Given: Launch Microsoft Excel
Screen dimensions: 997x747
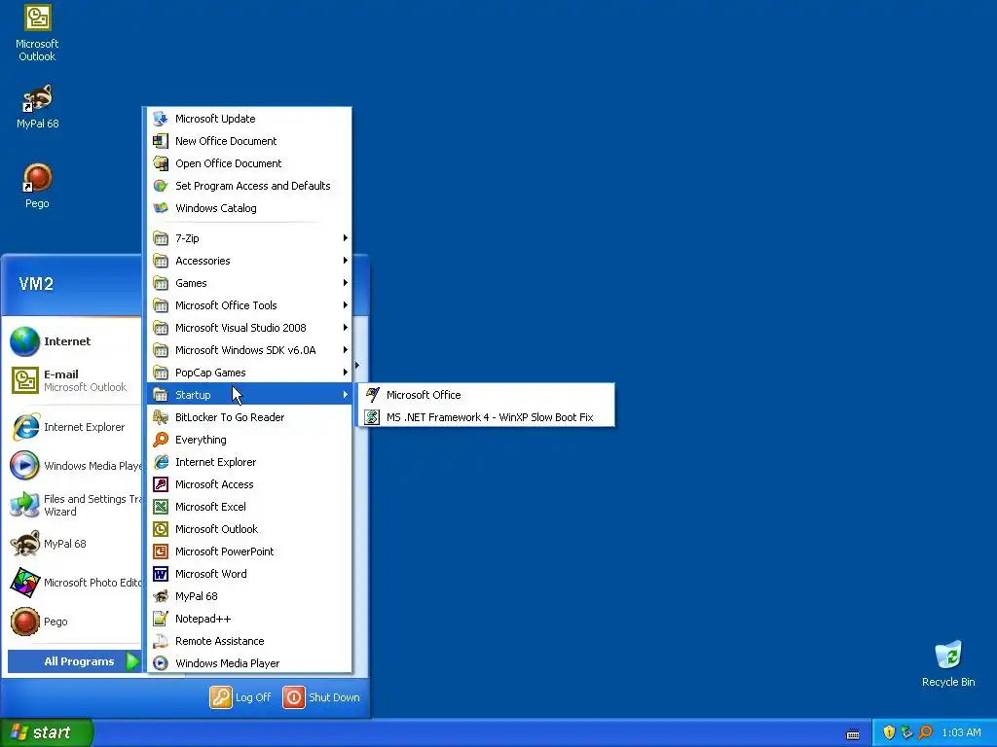Looking at the screenshot, I should click(x=249, y=506).
